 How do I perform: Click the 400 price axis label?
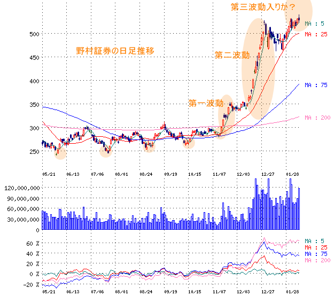coord(35,81)
